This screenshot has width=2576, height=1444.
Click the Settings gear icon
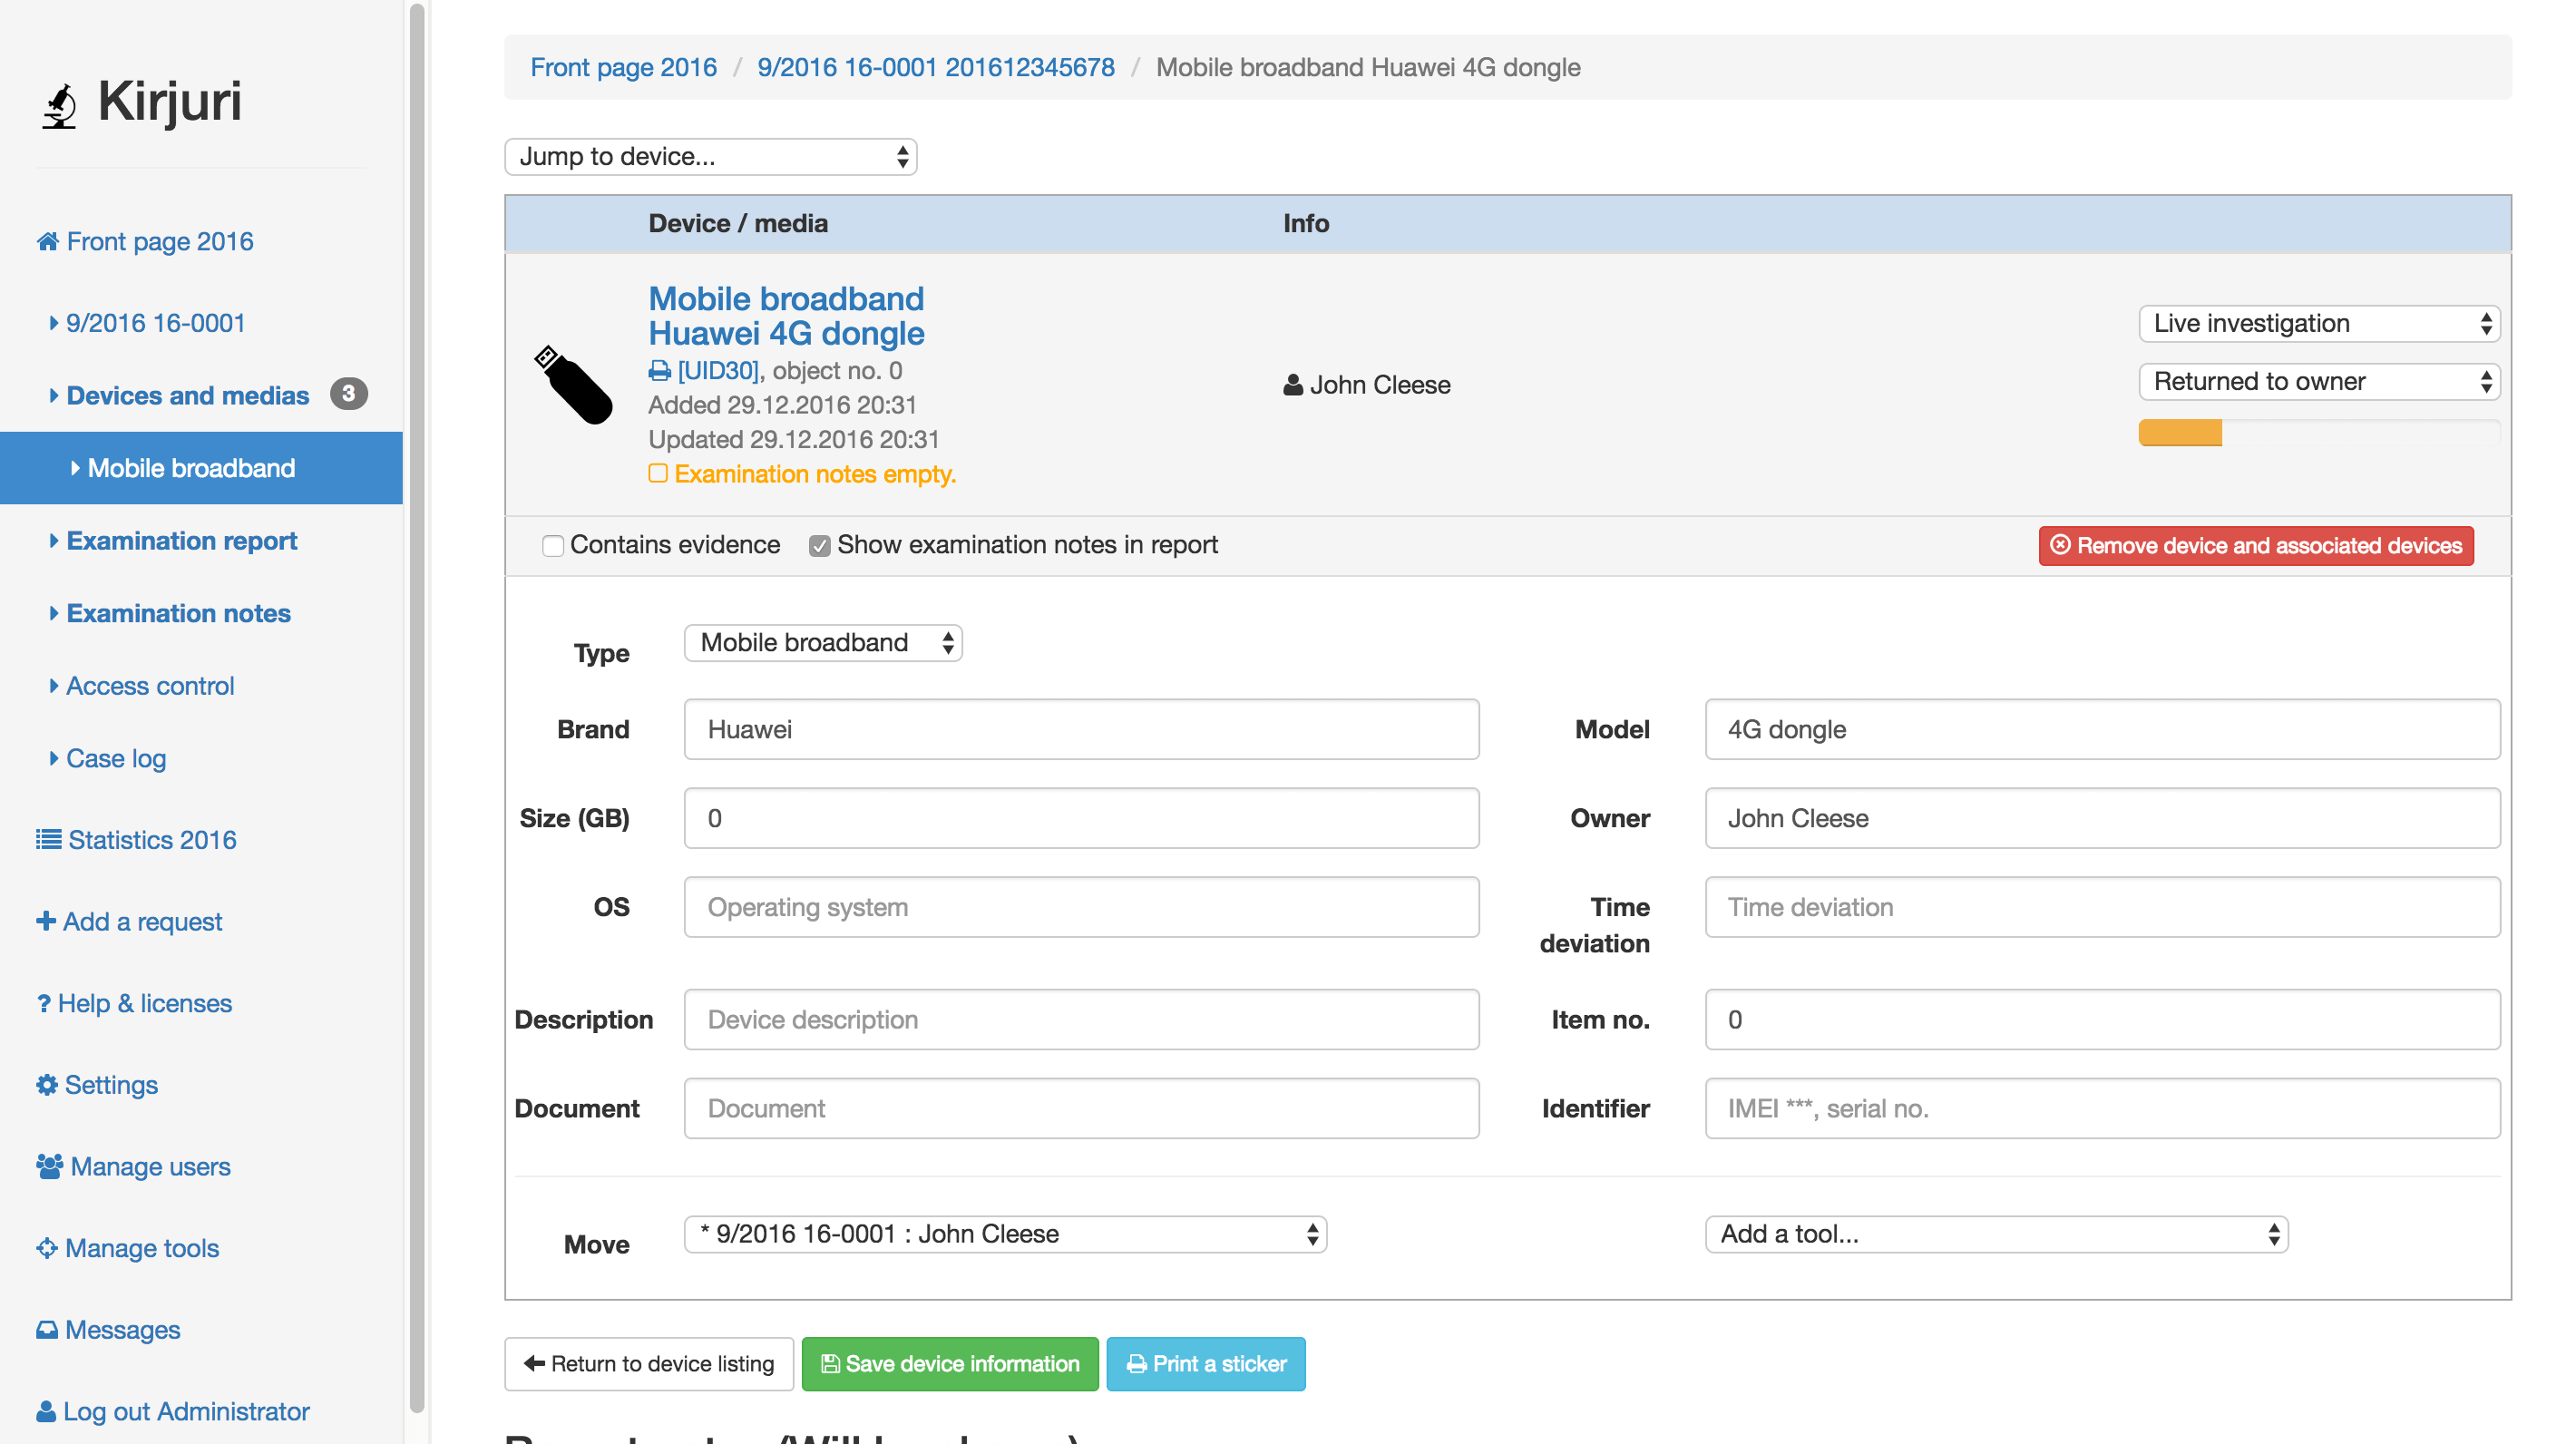[46, 1085]
